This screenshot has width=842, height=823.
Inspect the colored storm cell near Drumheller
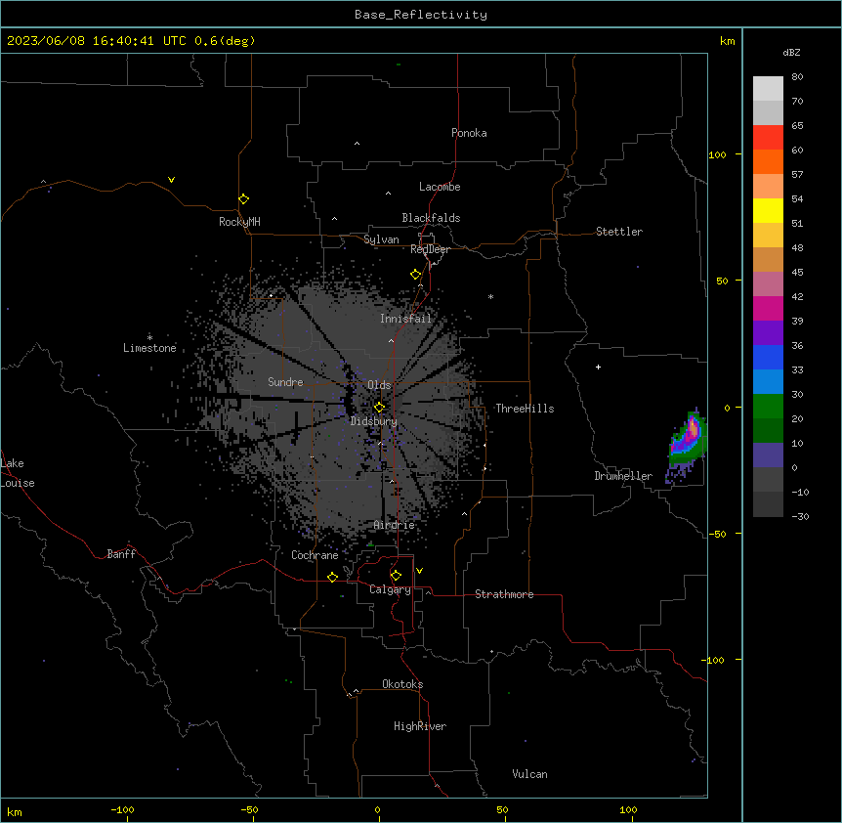click(687, 445)
